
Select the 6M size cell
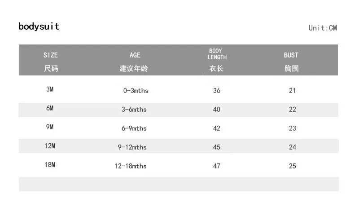pyautogui.click(x=50, y=108)
